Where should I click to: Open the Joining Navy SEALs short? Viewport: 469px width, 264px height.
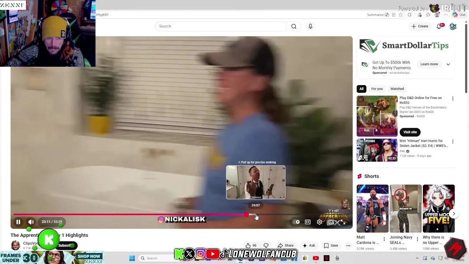[x=406, y=208]
